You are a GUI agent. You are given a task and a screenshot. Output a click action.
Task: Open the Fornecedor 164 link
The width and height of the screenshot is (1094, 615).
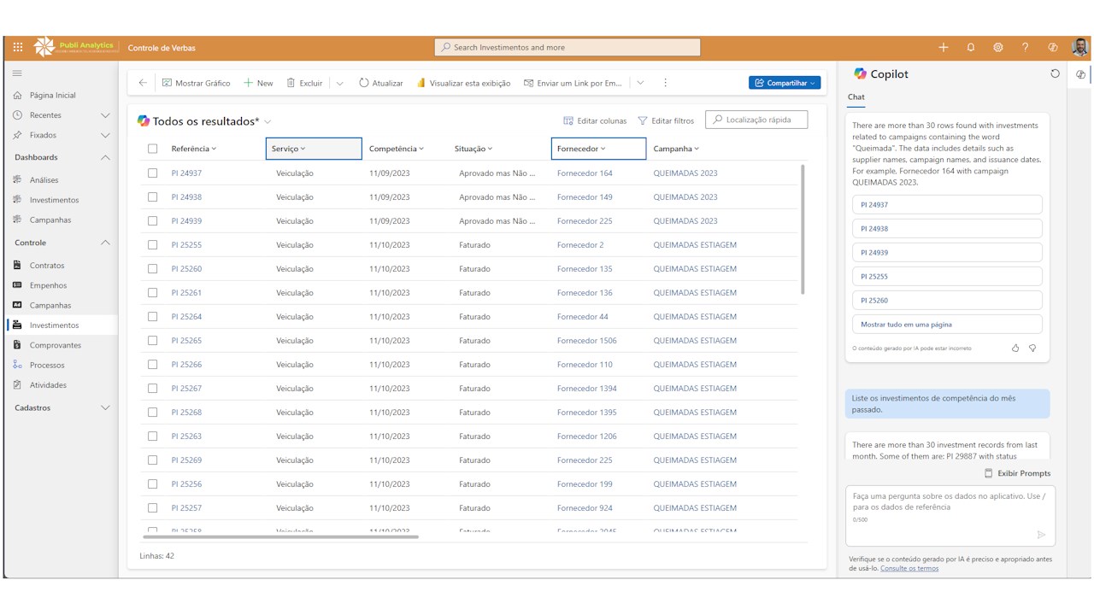(585, 173)
